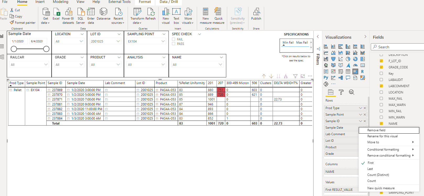Check the FAIL spec checkbox
Image resolution: width=424 pixels, height=196 pixels.
[173, 39]
